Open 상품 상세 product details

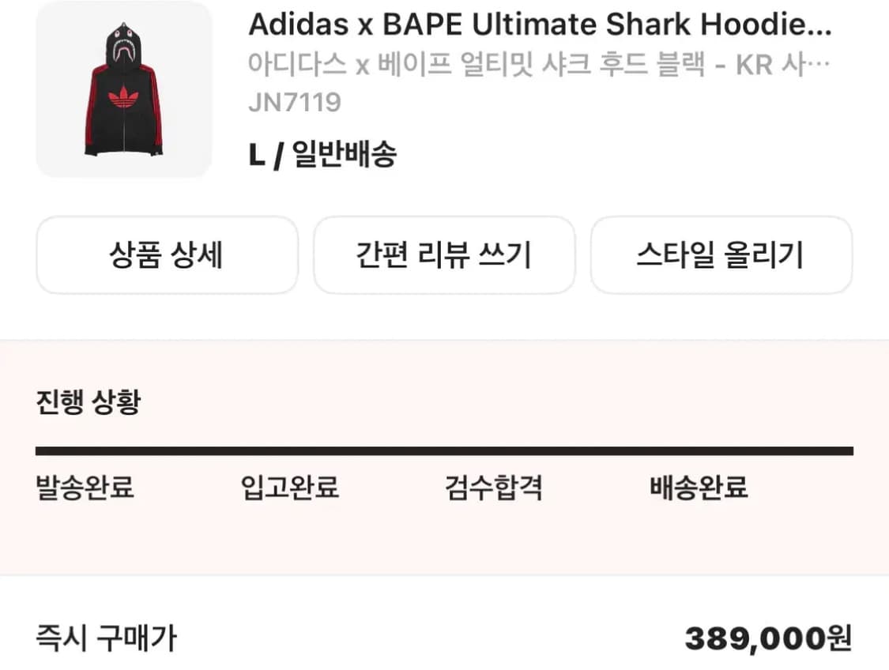[167, 254]
